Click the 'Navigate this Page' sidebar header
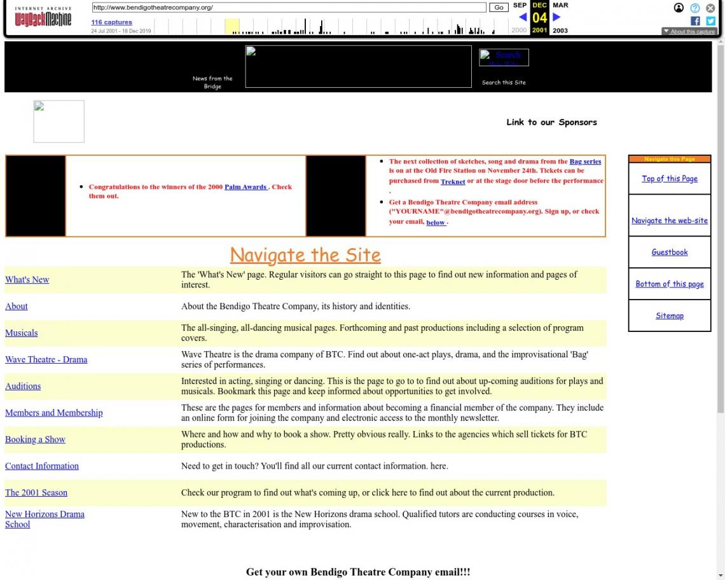The width and height of the screenshot is (725, 580). pos(670,159)
